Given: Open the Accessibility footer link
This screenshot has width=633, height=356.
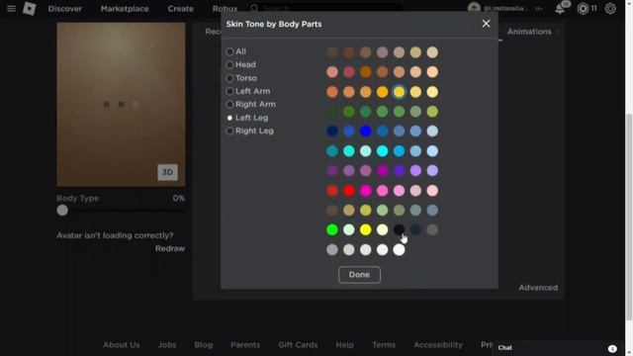Looking at the screenshot, I should [x=438, y=345].
